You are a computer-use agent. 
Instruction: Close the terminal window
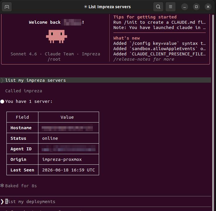208,7
